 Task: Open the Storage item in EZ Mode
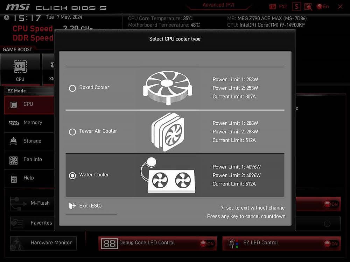tap(29, 141)
